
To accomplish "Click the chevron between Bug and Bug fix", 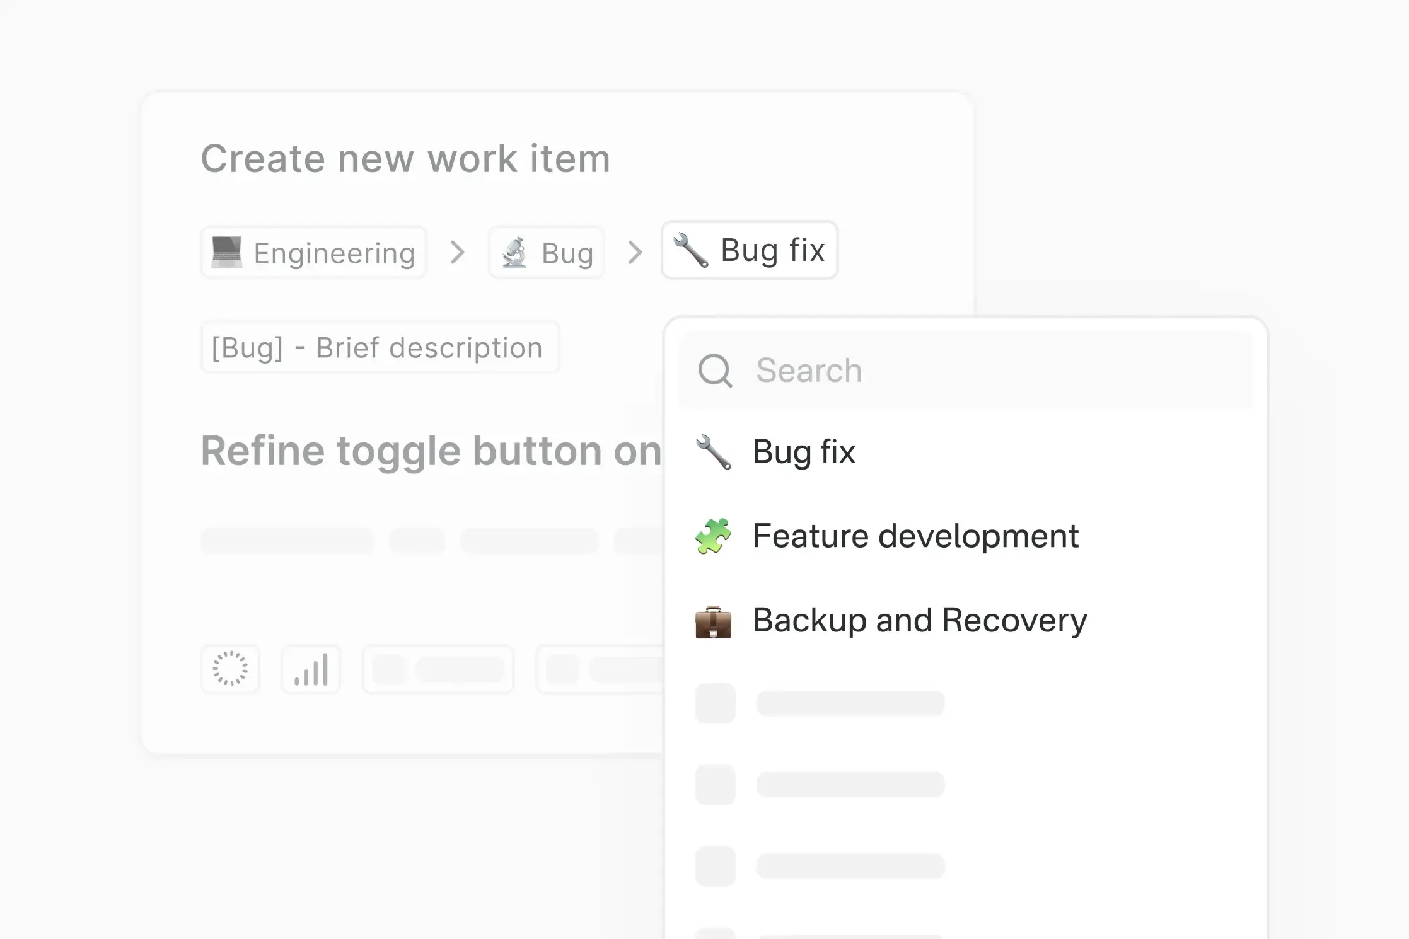I will [635, 253].
